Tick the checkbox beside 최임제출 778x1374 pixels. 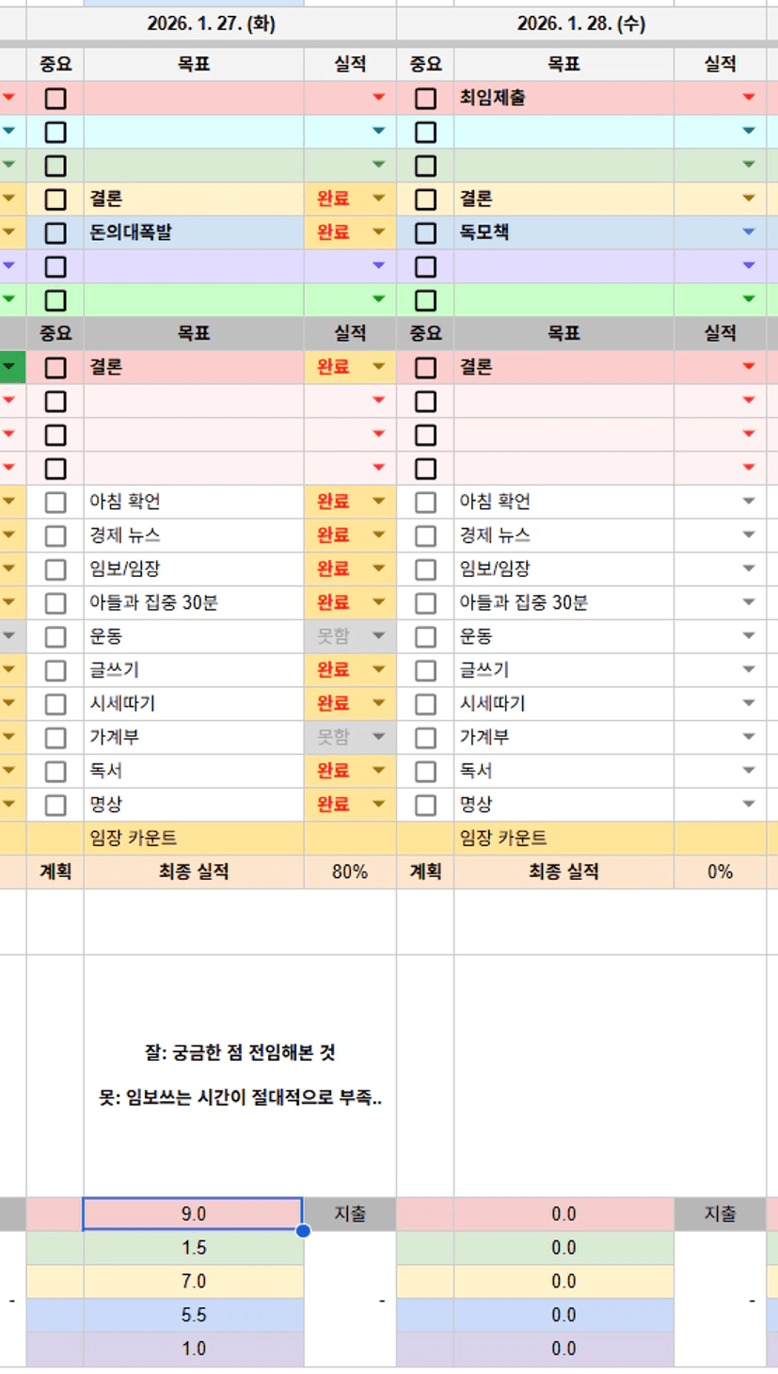click(426, 98)
